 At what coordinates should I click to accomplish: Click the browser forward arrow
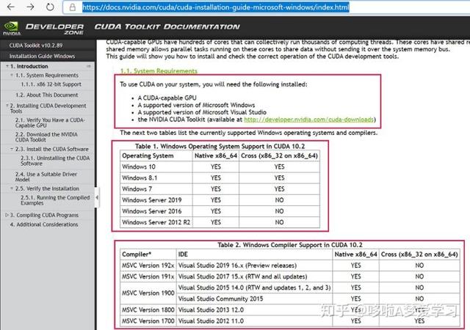pos(30,7)
